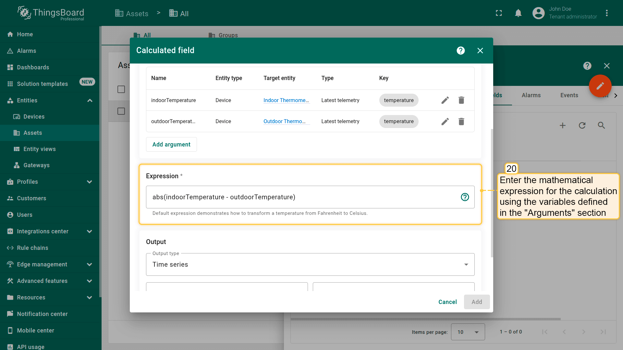The image size is (623, 350).
Task: Open Items per page dropdown
Action: tap(468, 332)
